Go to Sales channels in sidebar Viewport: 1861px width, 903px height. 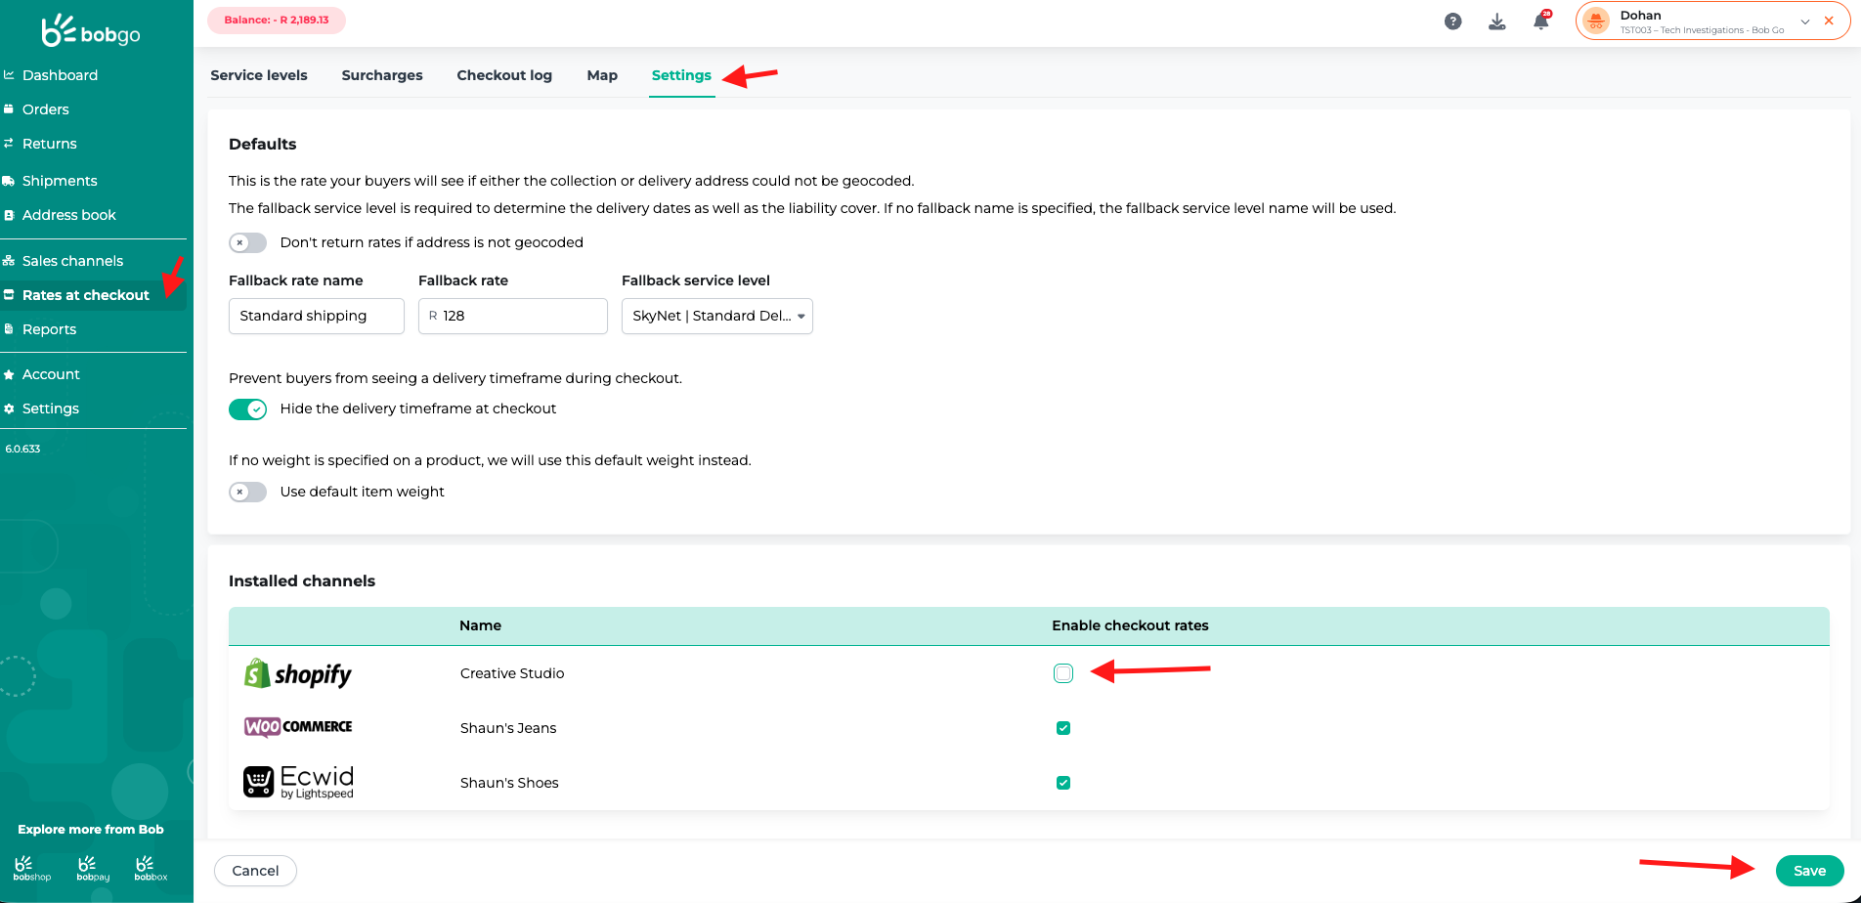click(72, 261)
